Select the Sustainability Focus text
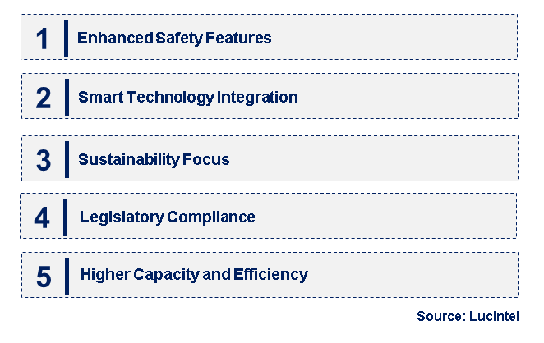 pos(154,160)
